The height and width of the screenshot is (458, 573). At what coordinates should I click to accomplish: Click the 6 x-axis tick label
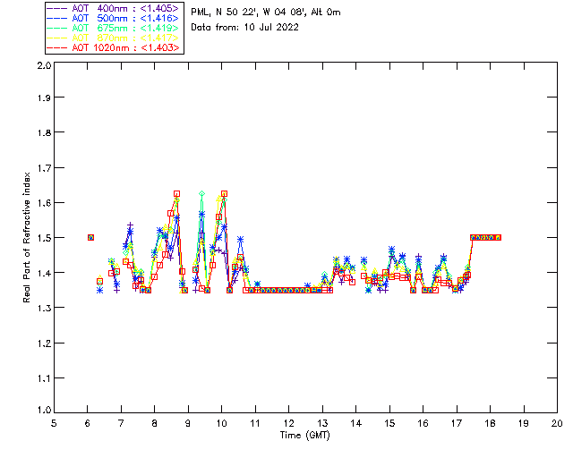click(x=88, y=424)
